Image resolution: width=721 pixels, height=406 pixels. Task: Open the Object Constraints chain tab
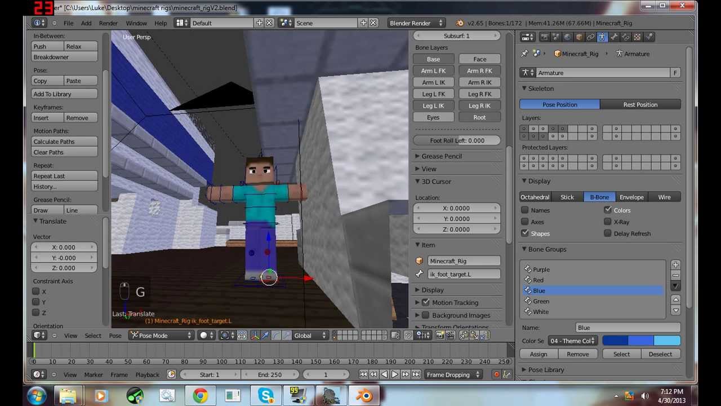(590, 37)
